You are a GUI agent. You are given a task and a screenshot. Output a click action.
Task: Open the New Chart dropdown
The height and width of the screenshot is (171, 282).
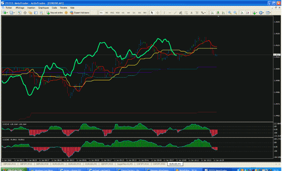coord(5,13)
